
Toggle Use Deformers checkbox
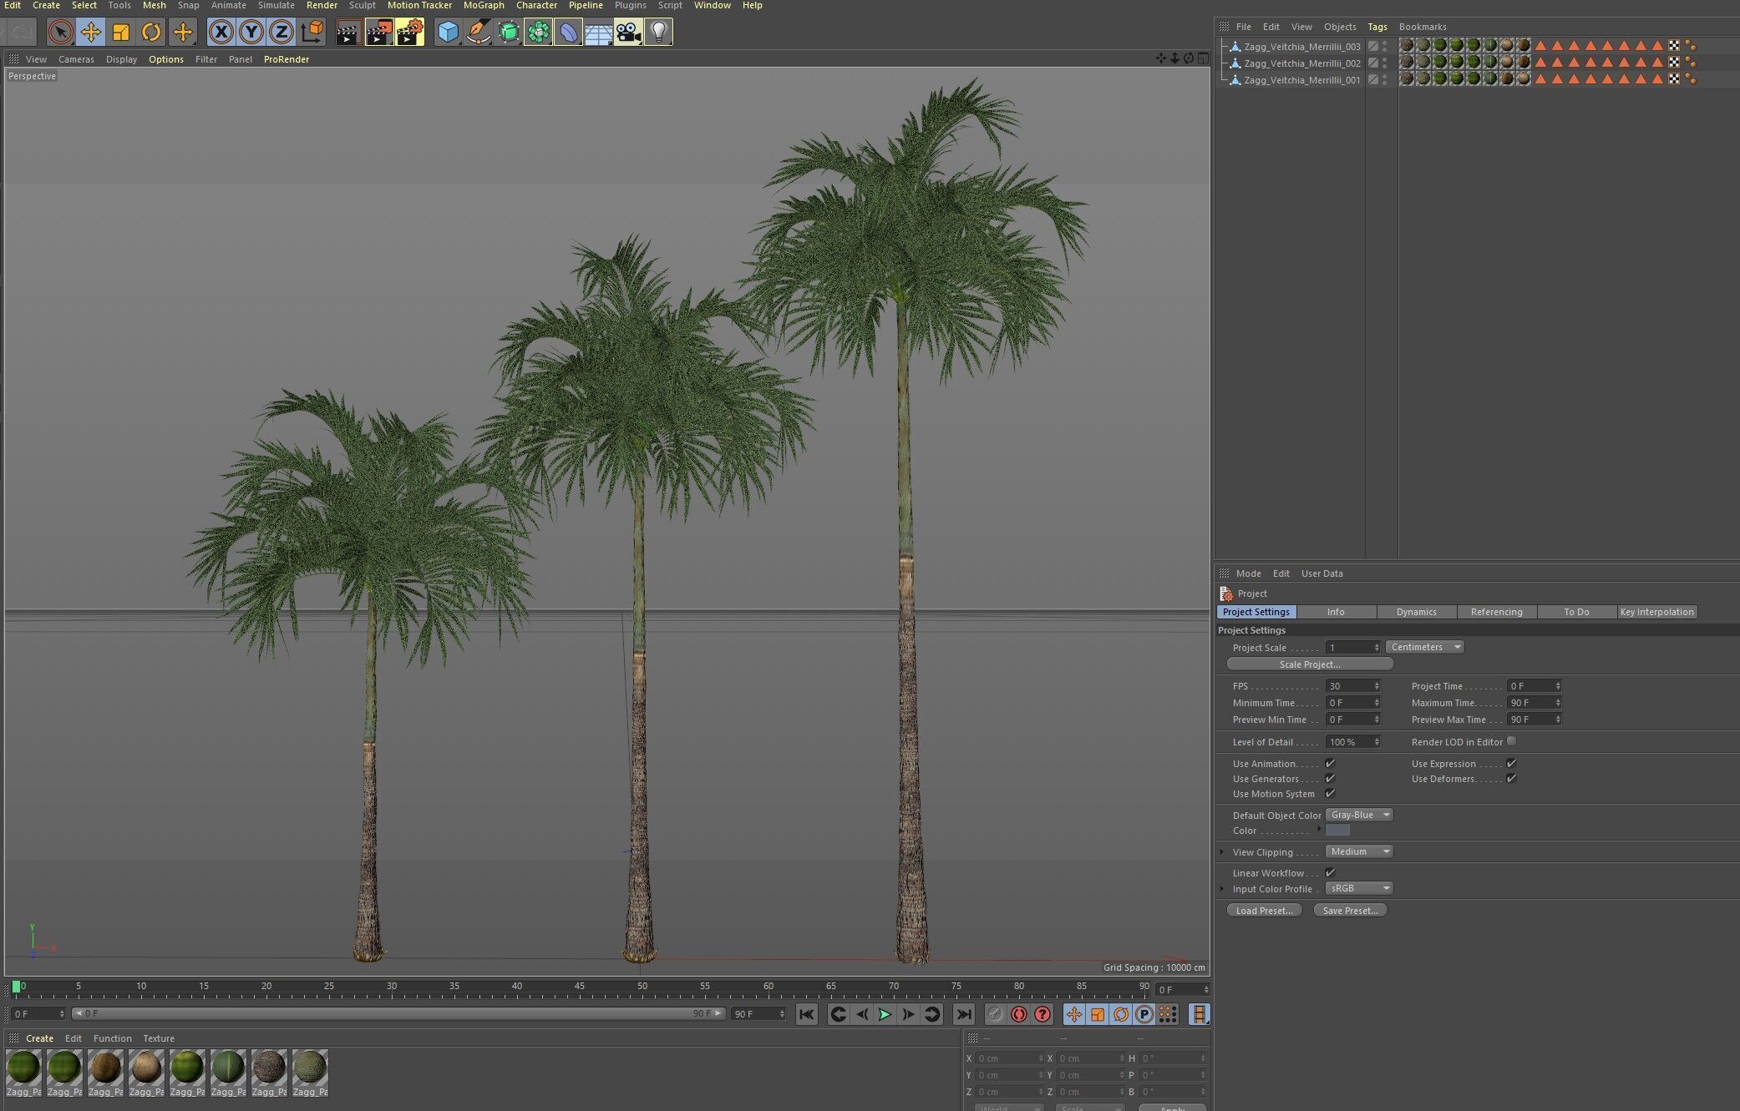pos(1511,778)
